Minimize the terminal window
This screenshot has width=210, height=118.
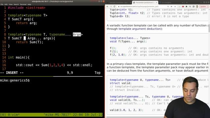99,1
